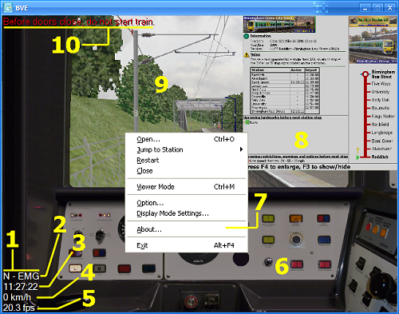Close the BVE window
Image resolution: width=399 pixels, height=314 pixels.
point(390,8)
